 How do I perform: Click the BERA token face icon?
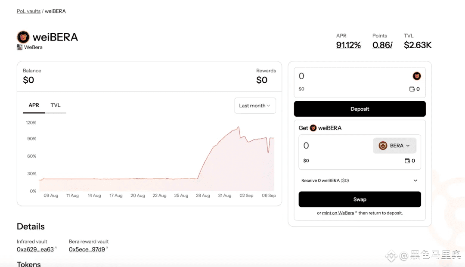pyautogui.click(x=383, y=146)
